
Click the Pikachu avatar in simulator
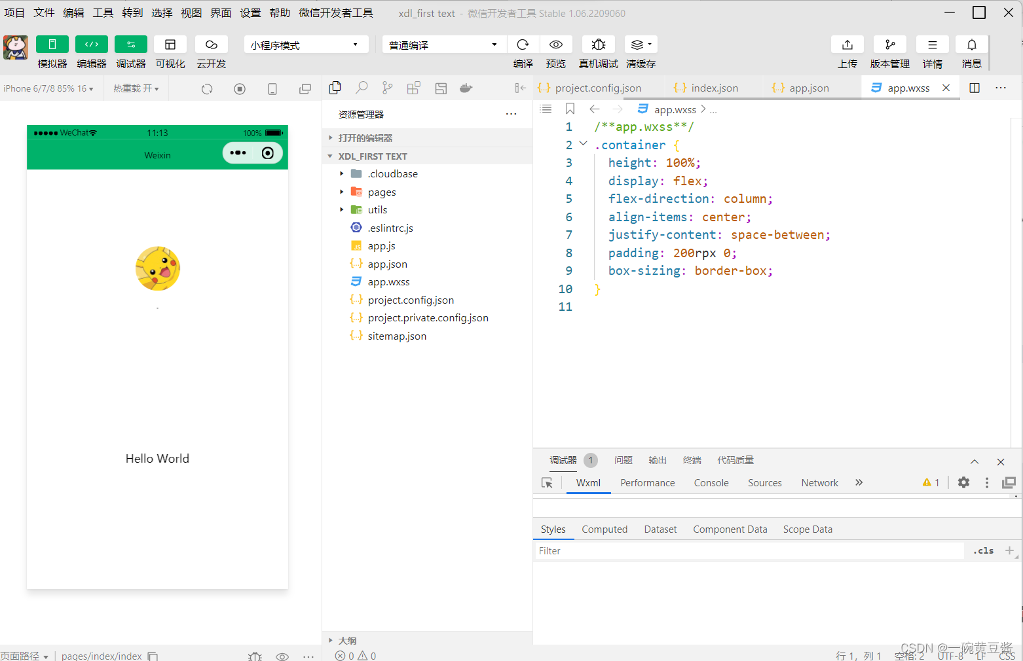pyautogui.click(x=158, y=268)
